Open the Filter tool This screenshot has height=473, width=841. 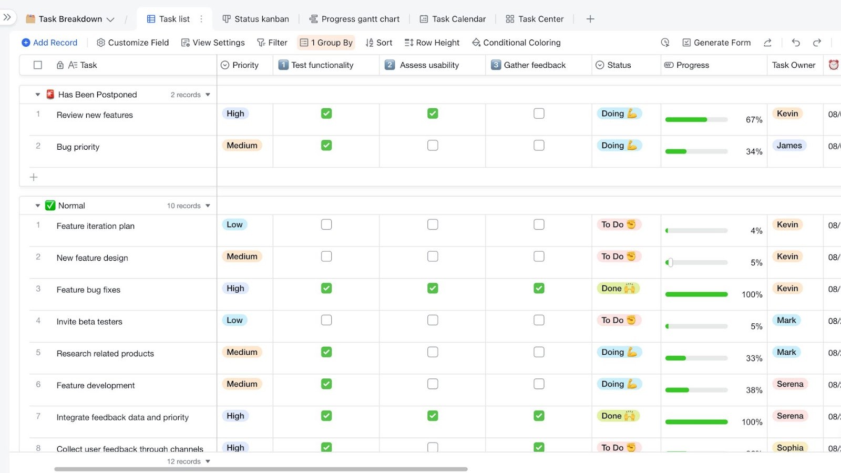[272, 43]
